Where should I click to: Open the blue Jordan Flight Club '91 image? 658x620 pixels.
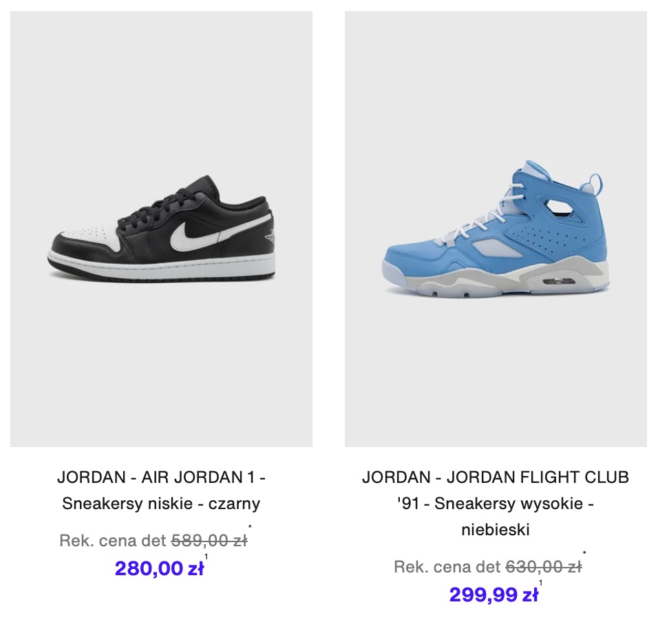pos(496,229)
